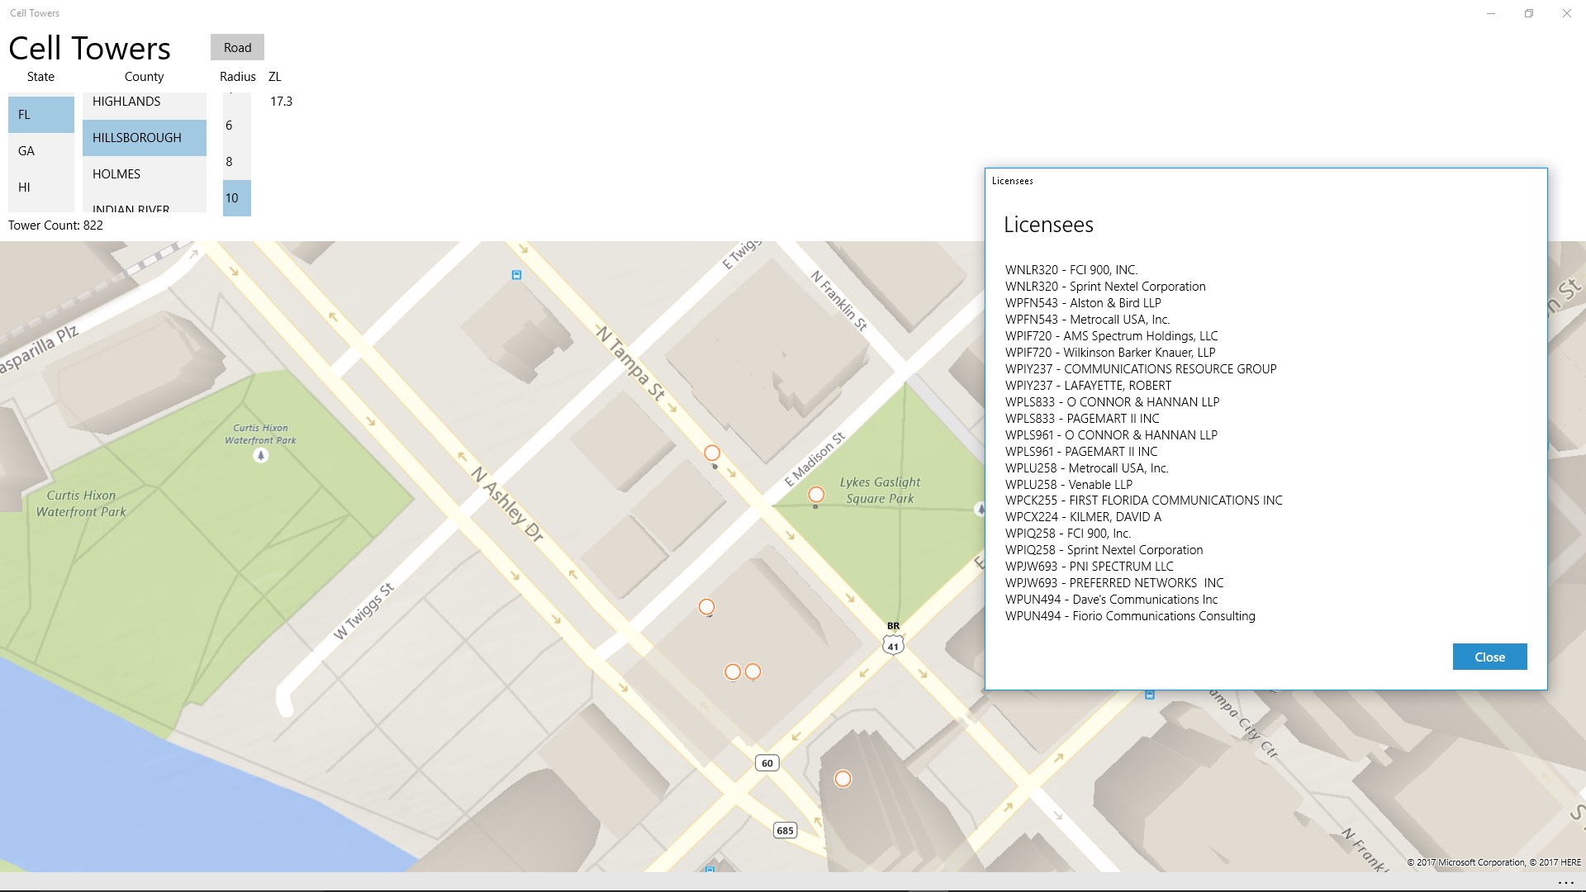Close the Licensees dialog
Screen dimensions: 1586x892
(1489, 657)
